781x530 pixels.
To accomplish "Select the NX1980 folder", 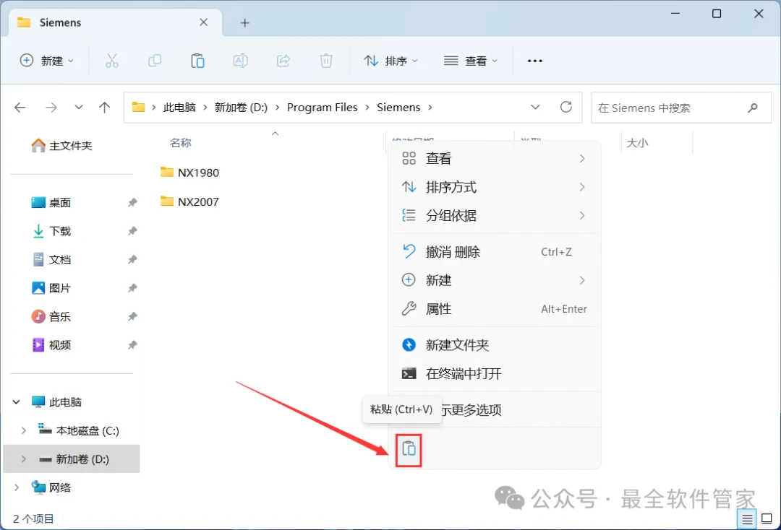I will pos(189,173).
